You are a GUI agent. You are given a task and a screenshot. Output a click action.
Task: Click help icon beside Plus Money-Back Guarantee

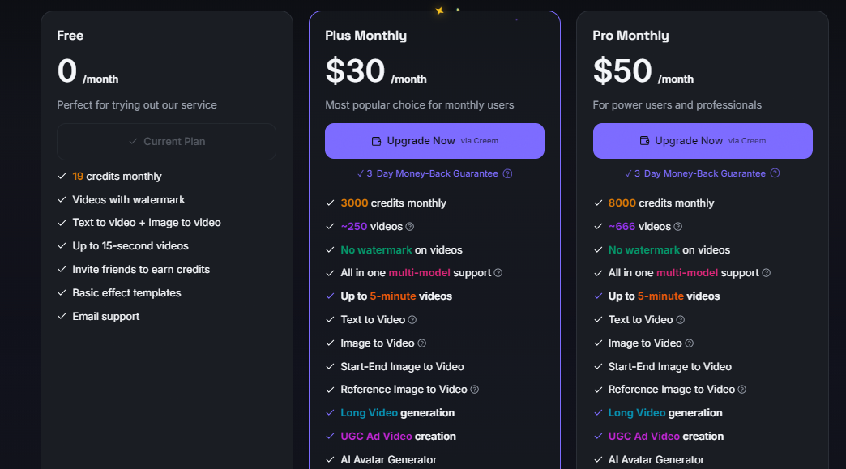point(507,173)
